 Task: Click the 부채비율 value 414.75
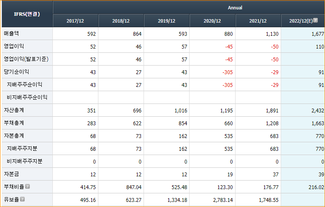coord(88,187)
